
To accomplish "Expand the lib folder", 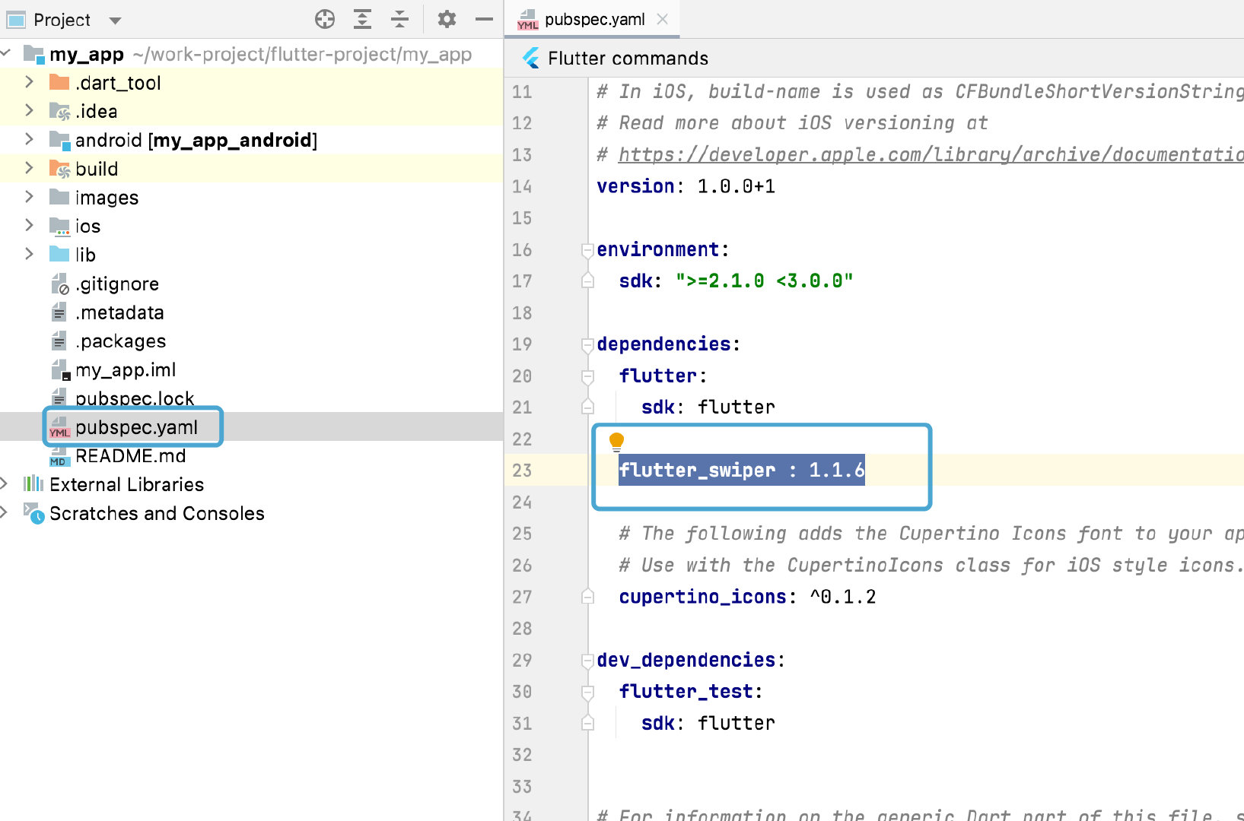I will pyautogui.click(x=29, y=254).
